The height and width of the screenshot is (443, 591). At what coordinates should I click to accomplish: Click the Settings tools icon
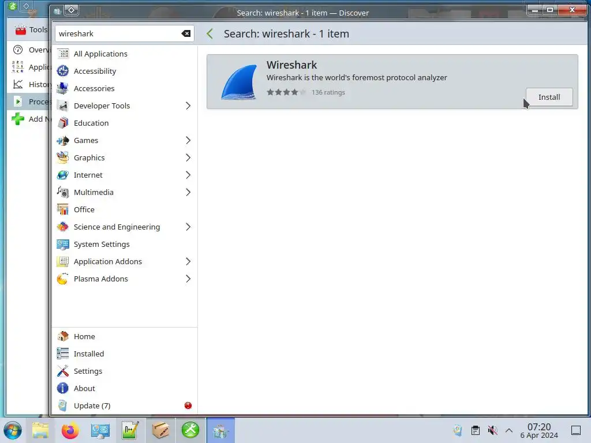click(62, 371)
